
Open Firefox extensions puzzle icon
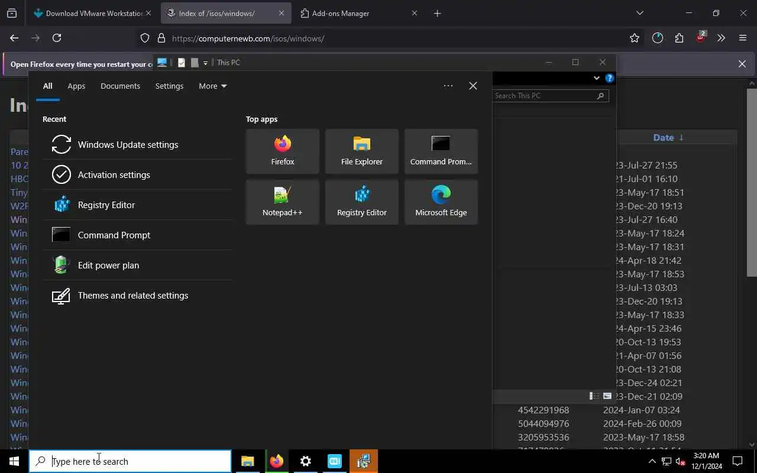coord(679,38)
